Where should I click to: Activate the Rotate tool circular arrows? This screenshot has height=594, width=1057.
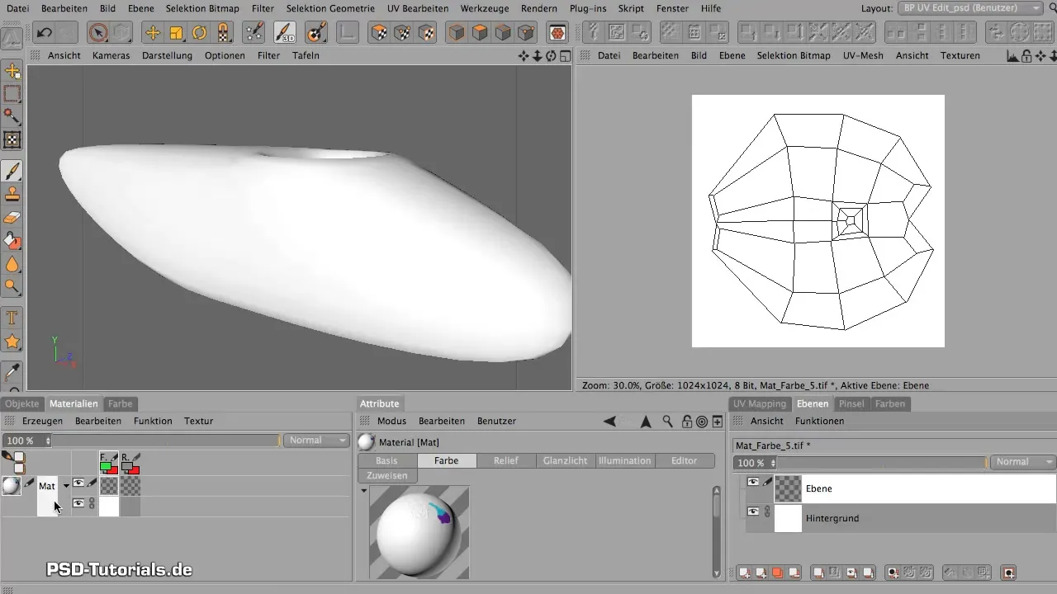199,33
